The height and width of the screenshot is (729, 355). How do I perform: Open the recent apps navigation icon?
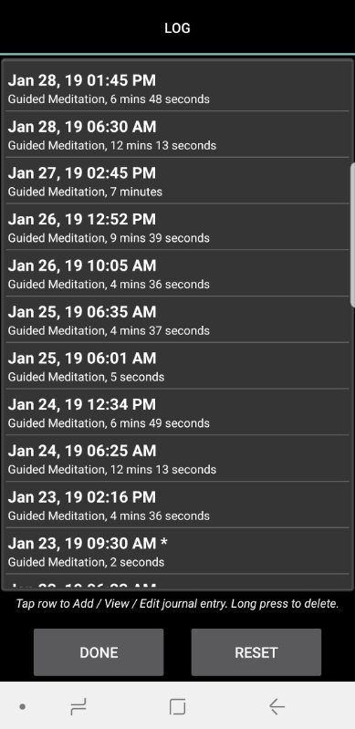tap(78, 707)
